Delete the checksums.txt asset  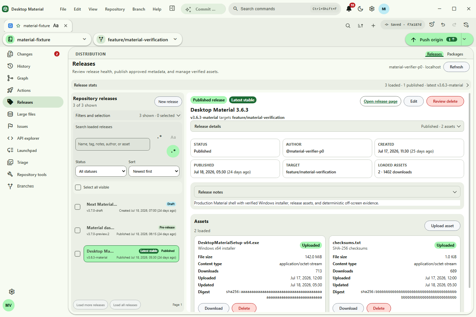(x=379, y=308)
